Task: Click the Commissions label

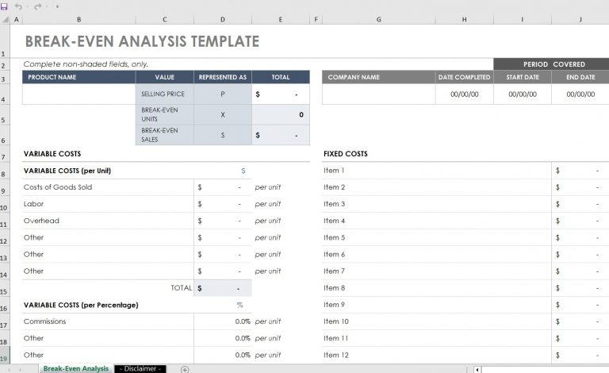Action: click(x=44, y=321)
